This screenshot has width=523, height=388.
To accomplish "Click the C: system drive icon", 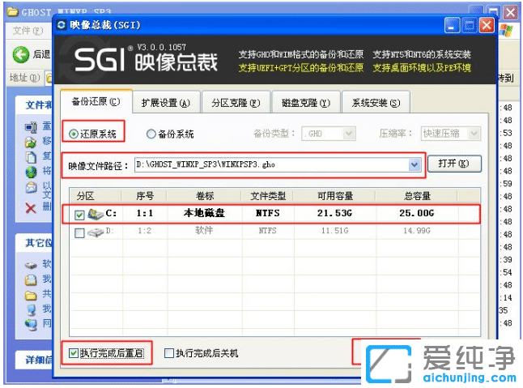I will point(95,214).
